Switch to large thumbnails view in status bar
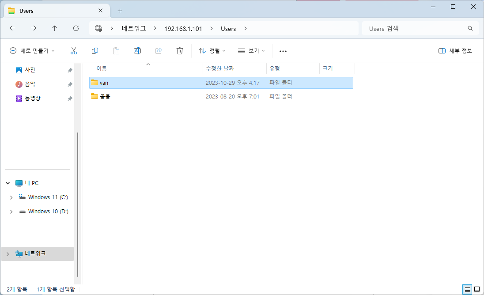The image size is (484, 295). click(478, 289)
